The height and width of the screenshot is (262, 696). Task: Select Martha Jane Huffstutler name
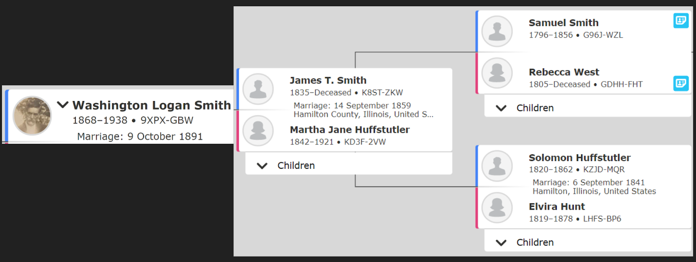[x=350, y=130]
